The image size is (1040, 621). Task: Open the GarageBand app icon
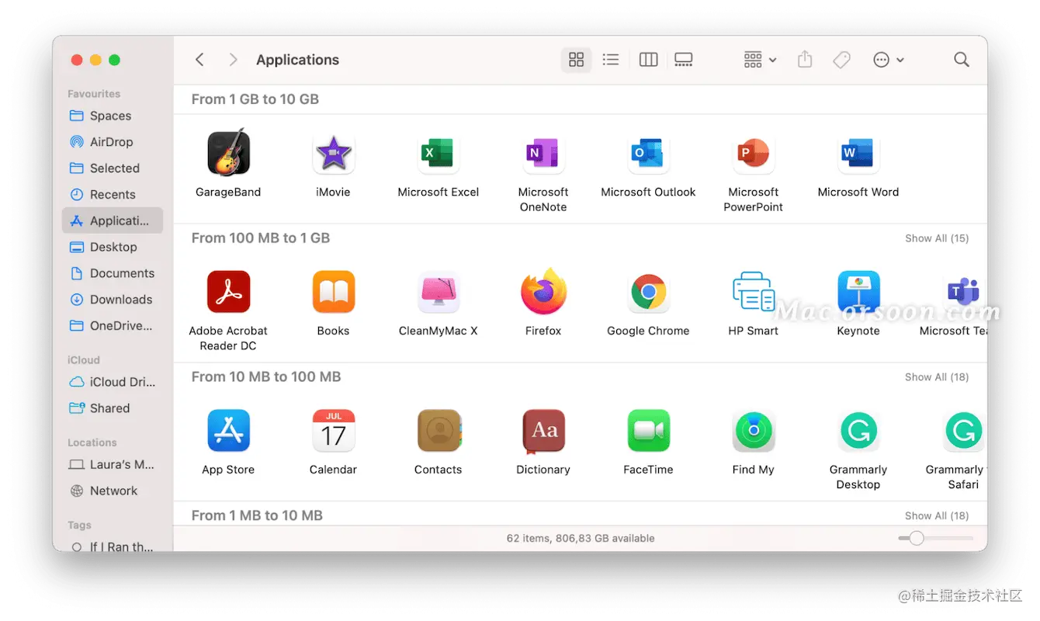click(x=228, y=152)
